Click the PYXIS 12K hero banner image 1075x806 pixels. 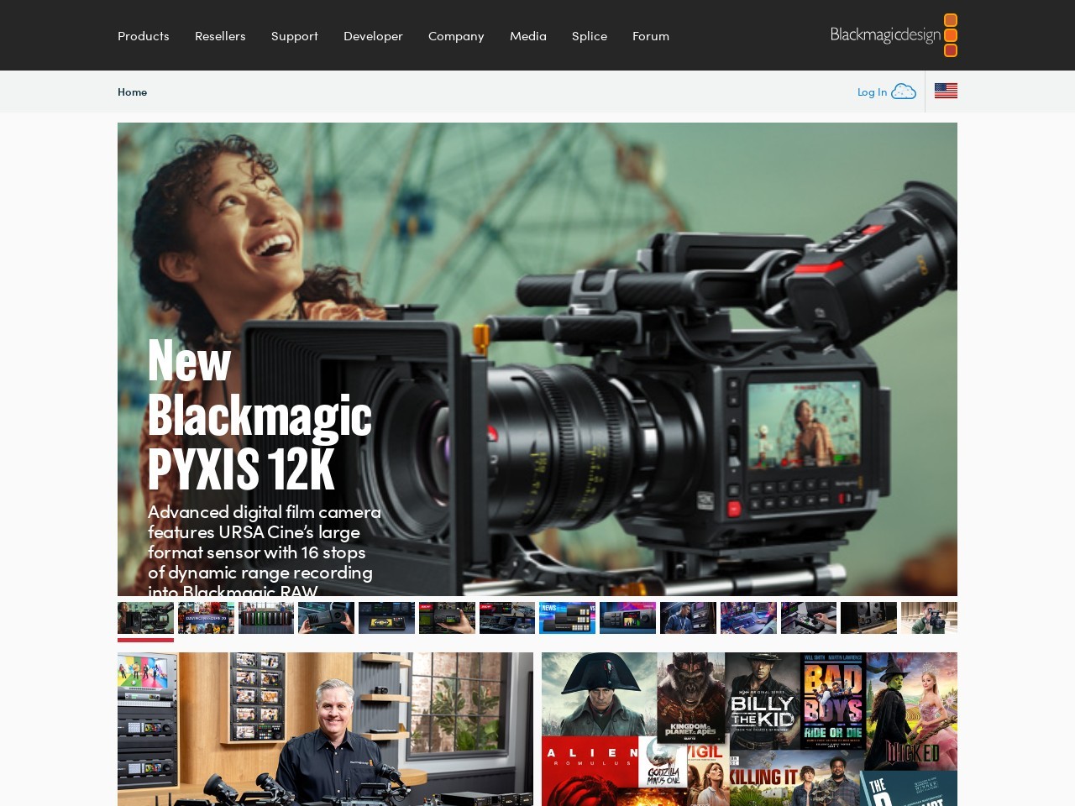pyautogui.click(x=537, y=359)
